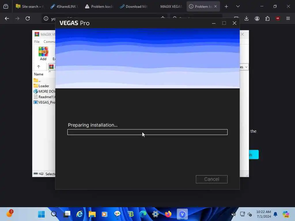Open the media player taskbar icon
Image resolution: width=295 pixels, height=221 pixels.
[105, 214]
